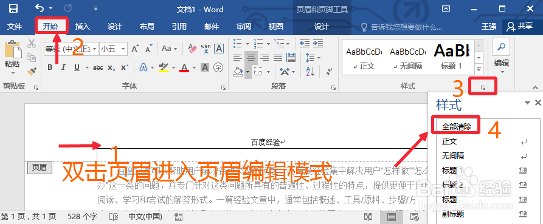The image size is (543, 224).
Task: Expand the styles gallery More arrow
Action: tap(479, 69)
